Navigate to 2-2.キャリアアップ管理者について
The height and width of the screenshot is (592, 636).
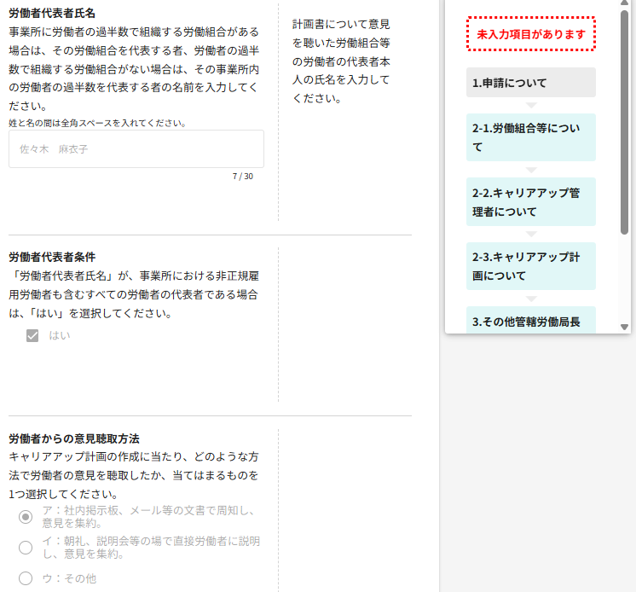point(531,202)
